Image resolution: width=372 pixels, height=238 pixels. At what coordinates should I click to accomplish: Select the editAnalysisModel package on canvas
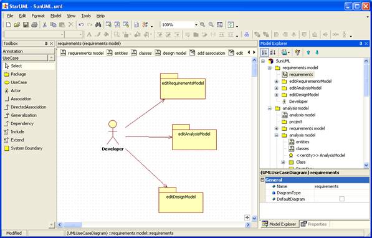click(194, 137)
